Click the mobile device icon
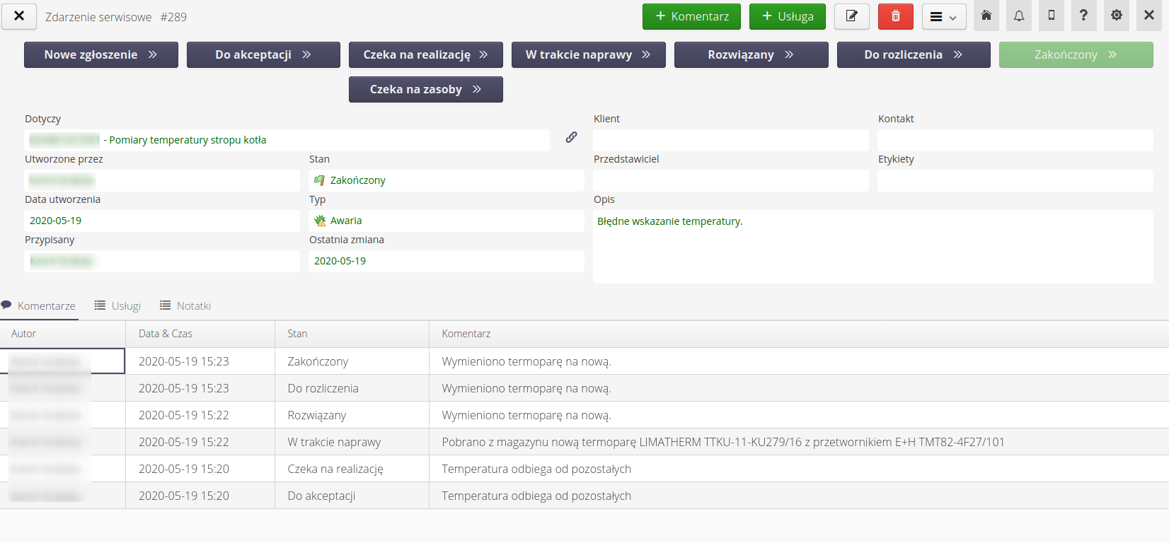Viewport: 1169px width, 543px height. 1051,16
